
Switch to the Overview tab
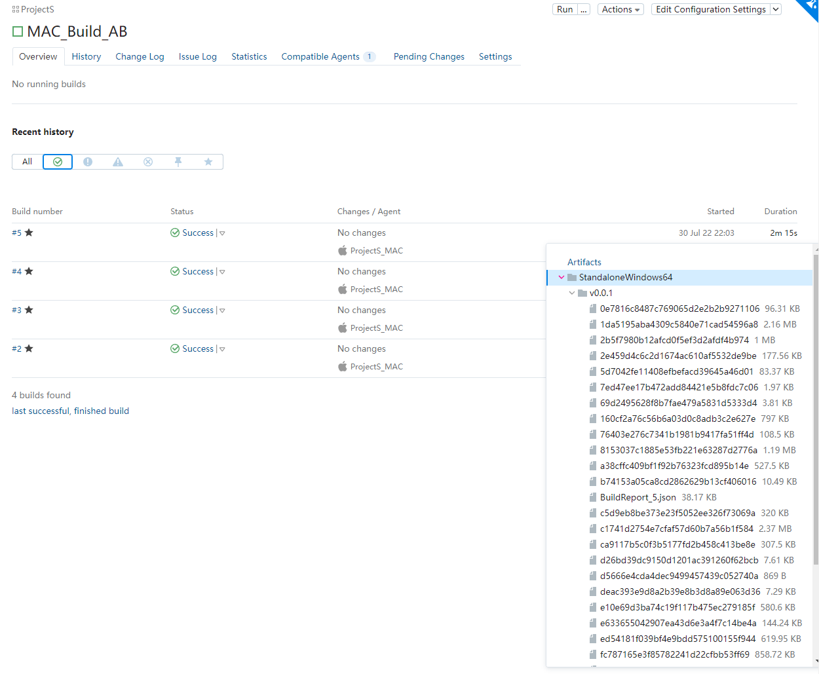[x=38, y=56]
